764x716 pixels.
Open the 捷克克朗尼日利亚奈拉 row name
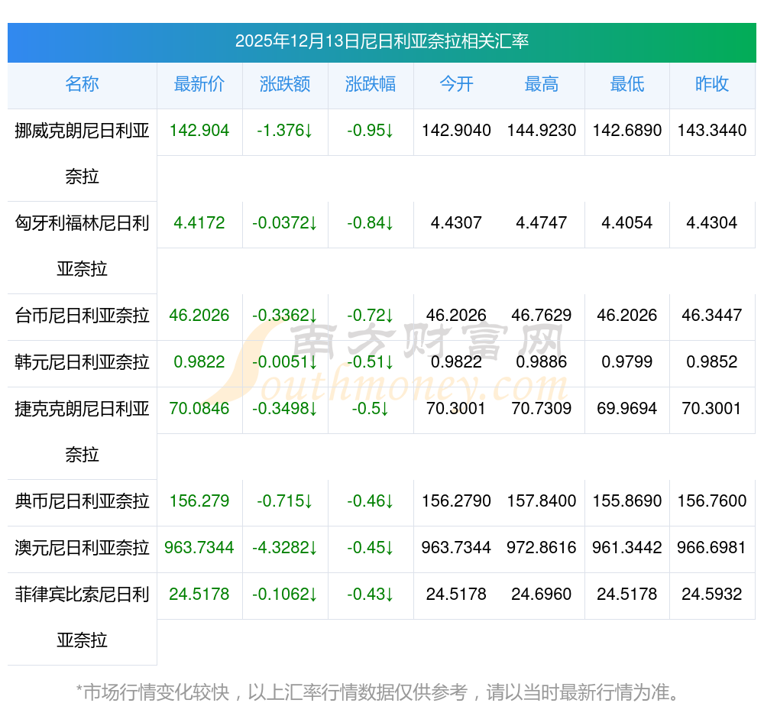(82, 431)
